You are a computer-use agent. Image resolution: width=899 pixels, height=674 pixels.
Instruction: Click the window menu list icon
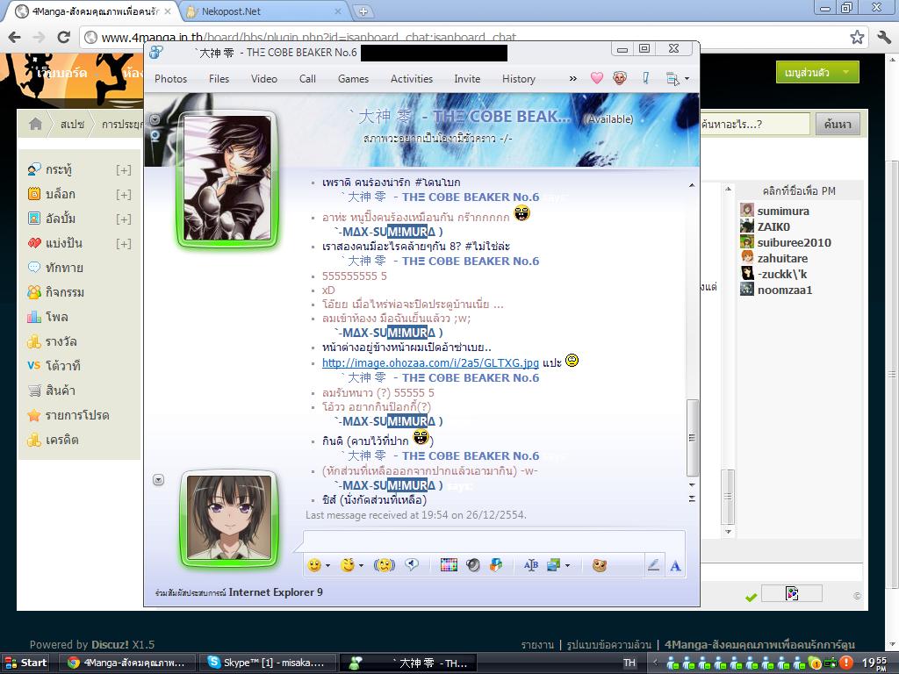(672, 78)
